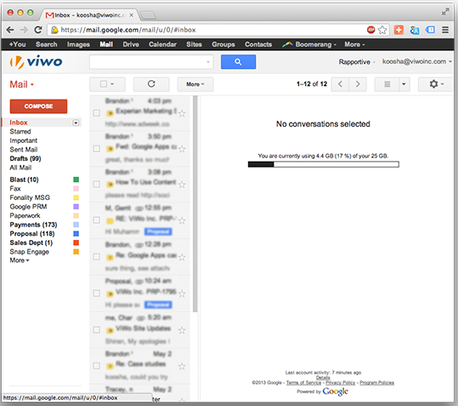
Task: Click the bookmark star in address bar
Action: click(x=382, y=30)
